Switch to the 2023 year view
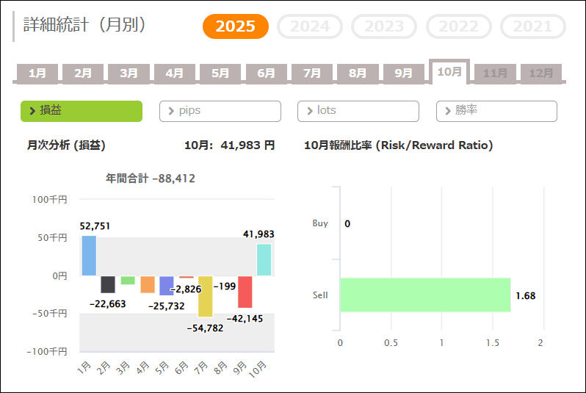This screenshot has height=393, width=586. [384, 26]
